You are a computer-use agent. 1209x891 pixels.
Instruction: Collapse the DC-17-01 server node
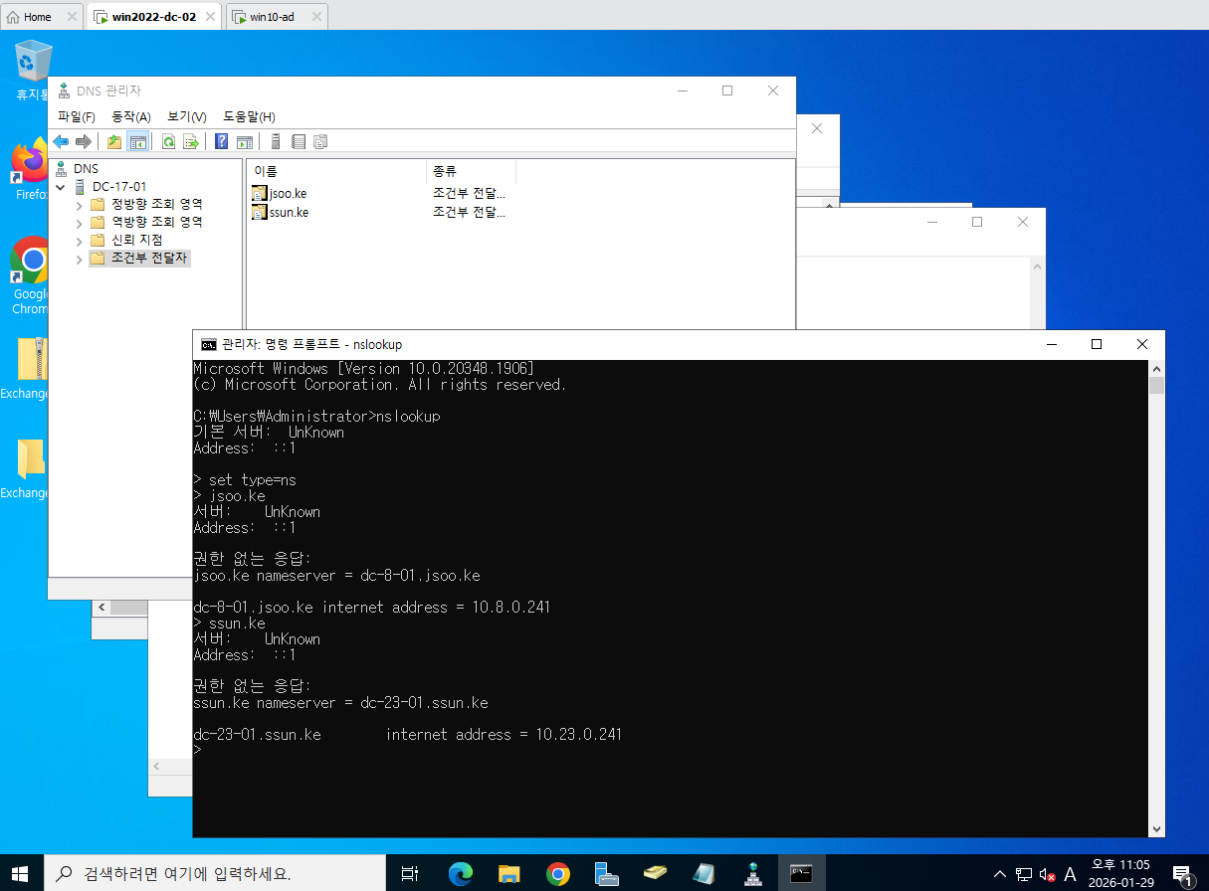[62, 187]
